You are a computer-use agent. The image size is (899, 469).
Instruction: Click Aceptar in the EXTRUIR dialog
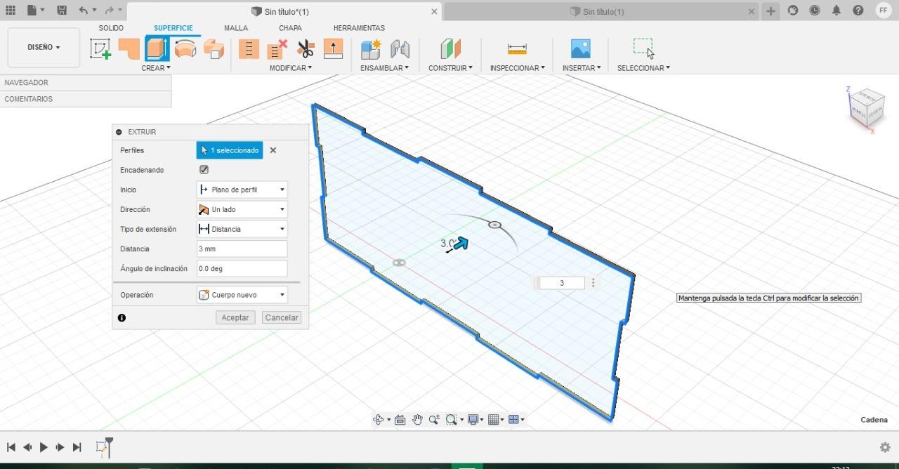[235, 317]
